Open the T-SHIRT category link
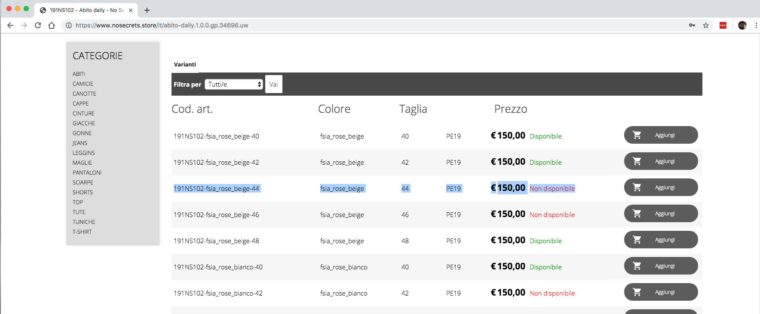Viewport: 760px width, 314px height. pos(82,232)
